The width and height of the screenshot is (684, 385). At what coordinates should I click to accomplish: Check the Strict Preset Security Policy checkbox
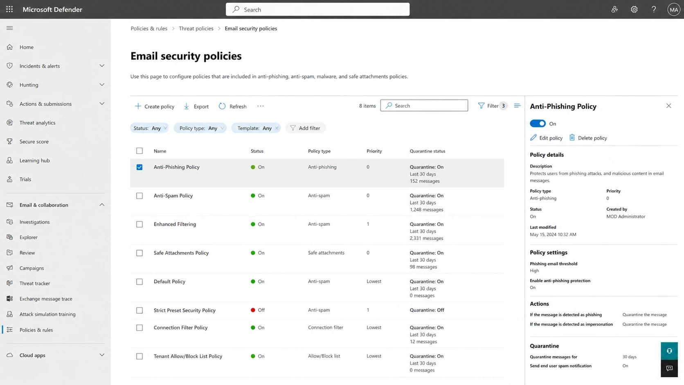pyautogui.click(x=139, y=311)
